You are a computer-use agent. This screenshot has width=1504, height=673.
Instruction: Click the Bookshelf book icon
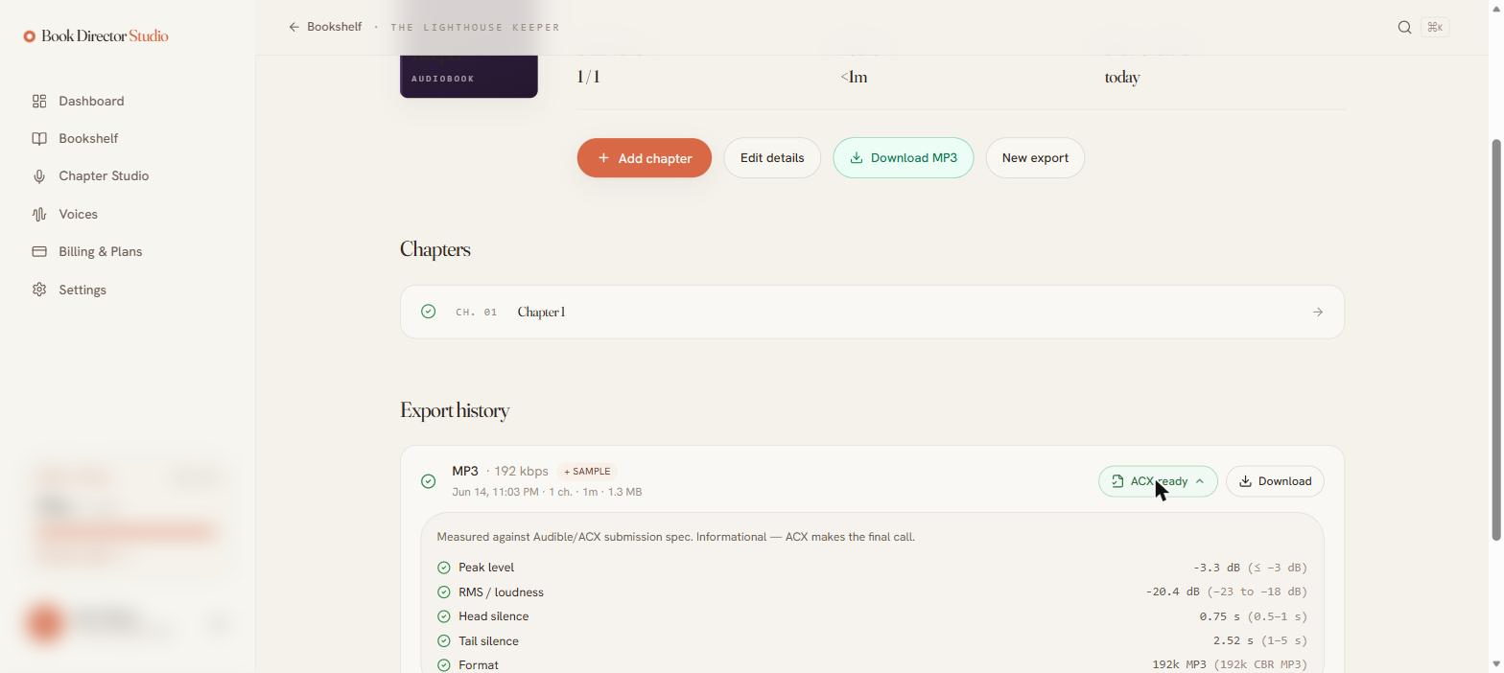tap(39, 138)
